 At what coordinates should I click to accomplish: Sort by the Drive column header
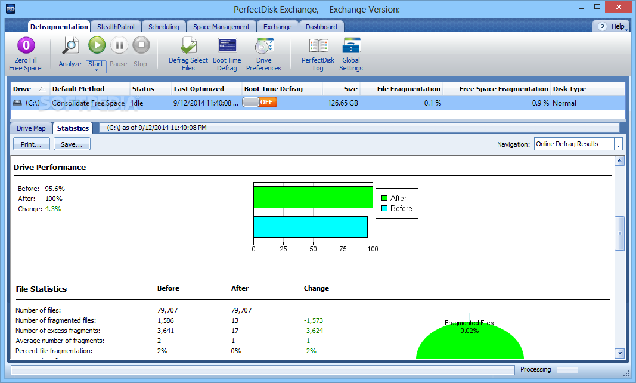[30, 89]
